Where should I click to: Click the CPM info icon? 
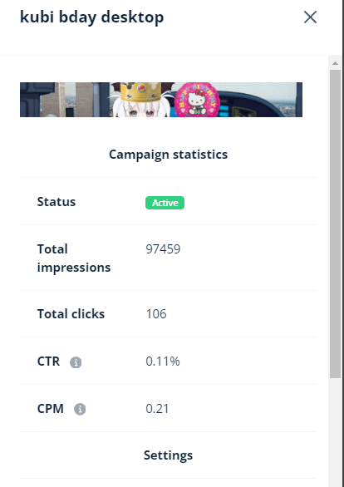(80, 409)
